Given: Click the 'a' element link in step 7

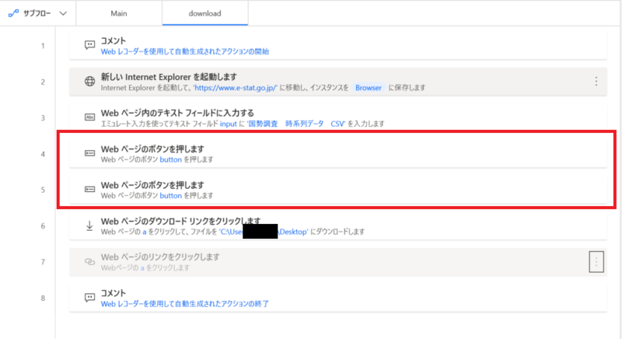Looking at the screenshot, I should [x=142, y=268].
